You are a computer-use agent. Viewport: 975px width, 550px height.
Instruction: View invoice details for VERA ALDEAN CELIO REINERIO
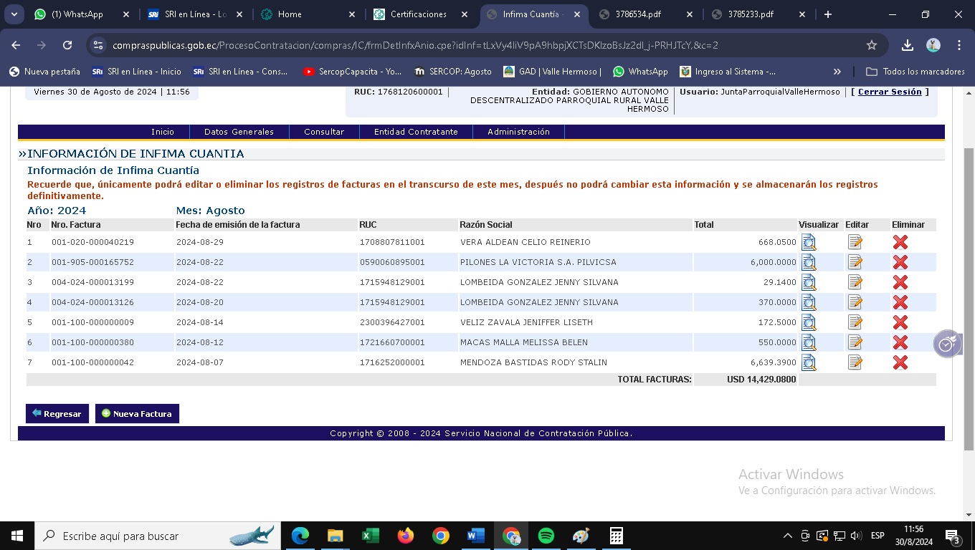pos(809,242)
